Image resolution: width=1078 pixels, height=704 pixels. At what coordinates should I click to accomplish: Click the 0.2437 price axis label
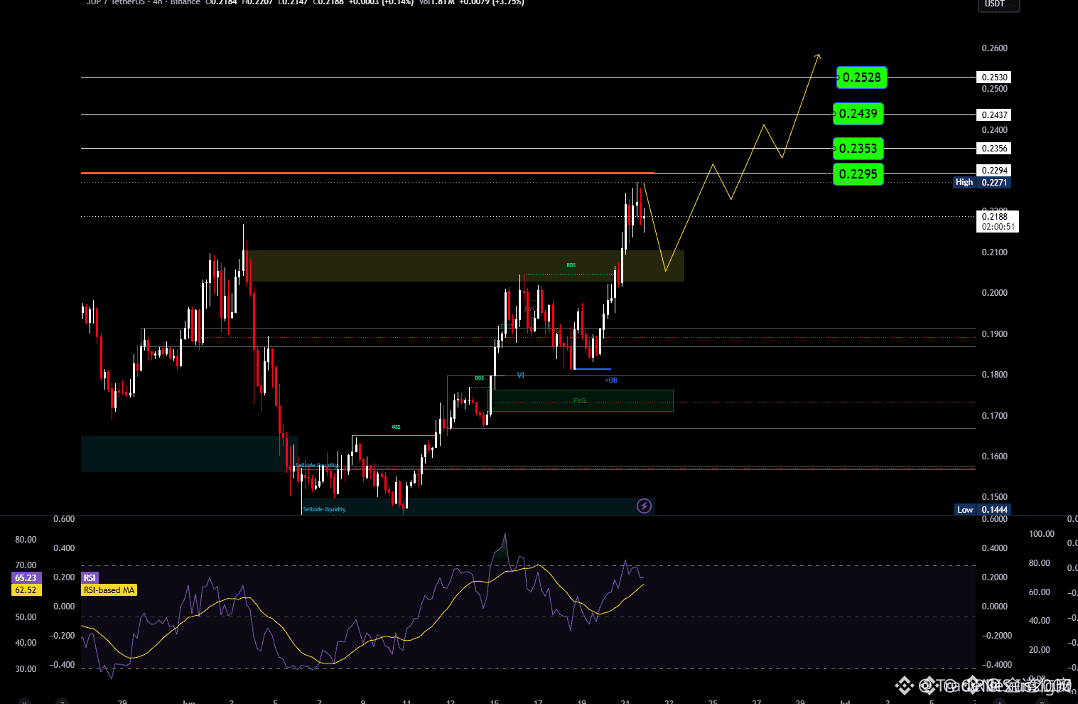point(994,114)
